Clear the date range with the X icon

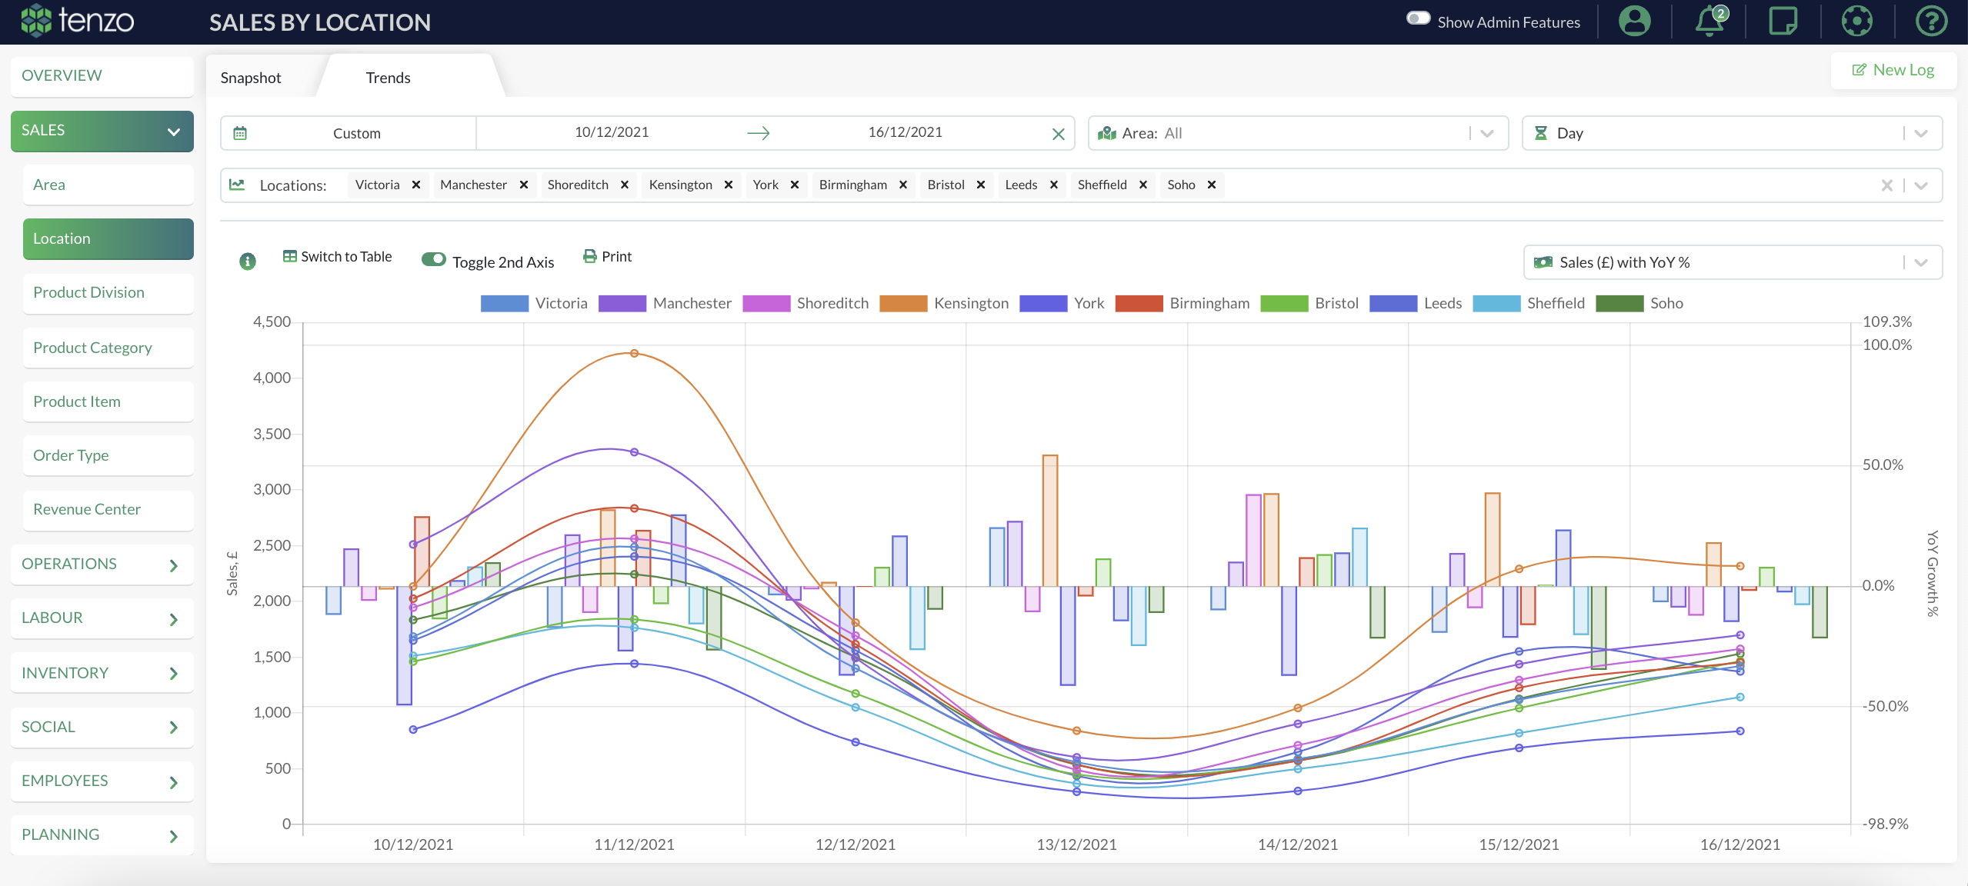[1057, 132]
